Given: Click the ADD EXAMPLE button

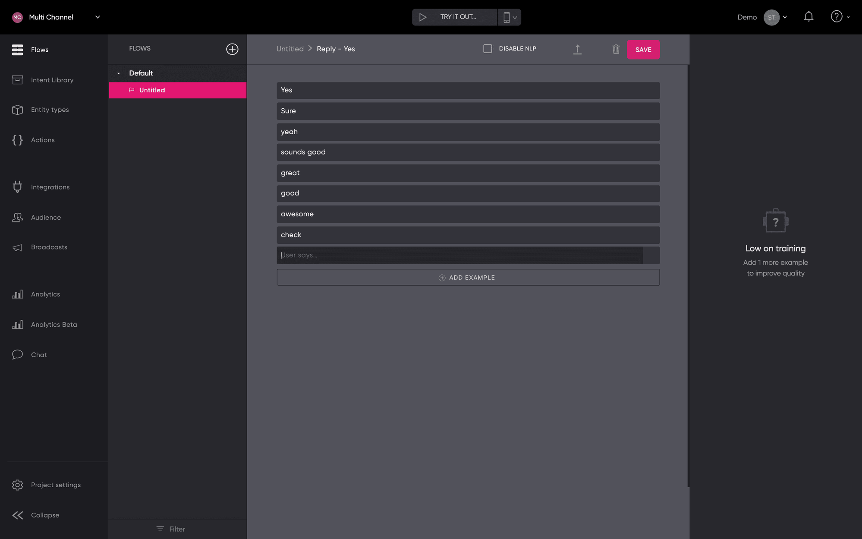Looking at the screenshot, I should 468,277.
